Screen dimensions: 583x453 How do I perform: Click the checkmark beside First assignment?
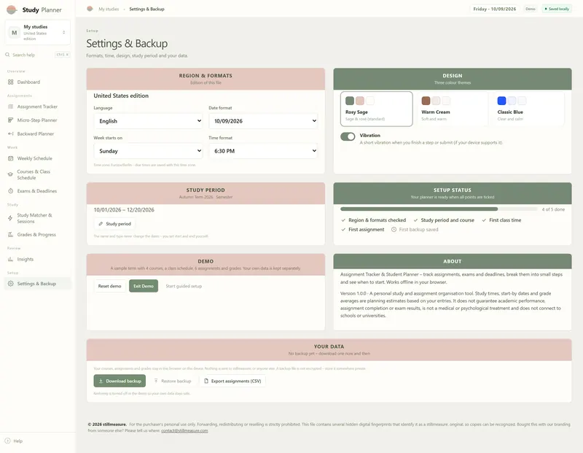coord(343,230)
